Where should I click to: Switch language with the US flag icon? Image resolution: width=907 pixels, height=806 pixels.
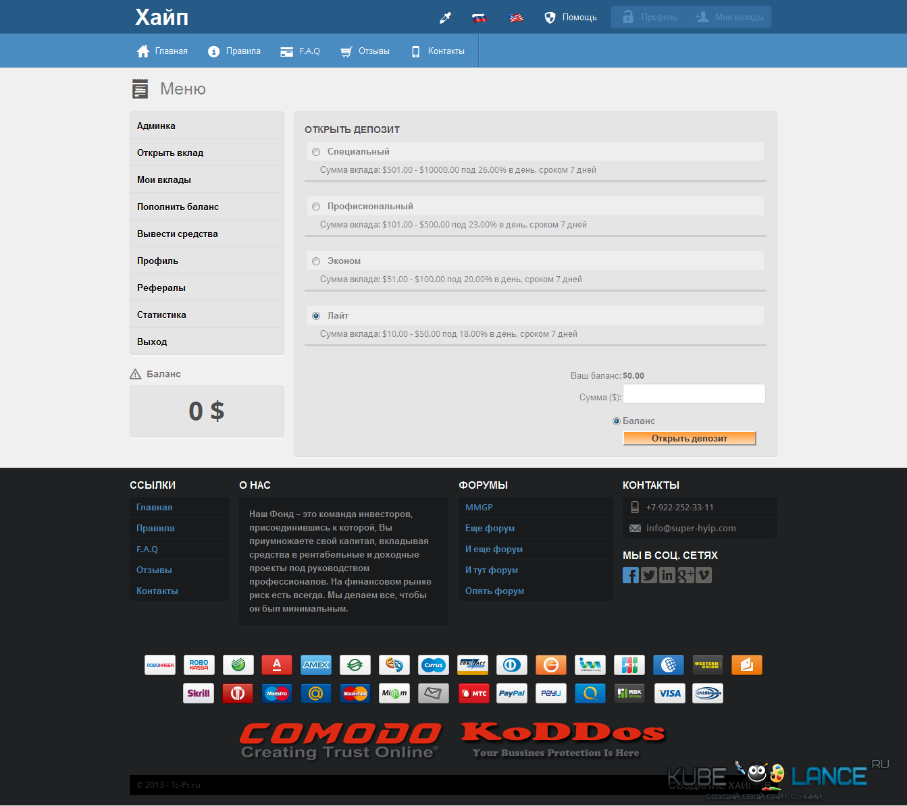tap(516, 18)
